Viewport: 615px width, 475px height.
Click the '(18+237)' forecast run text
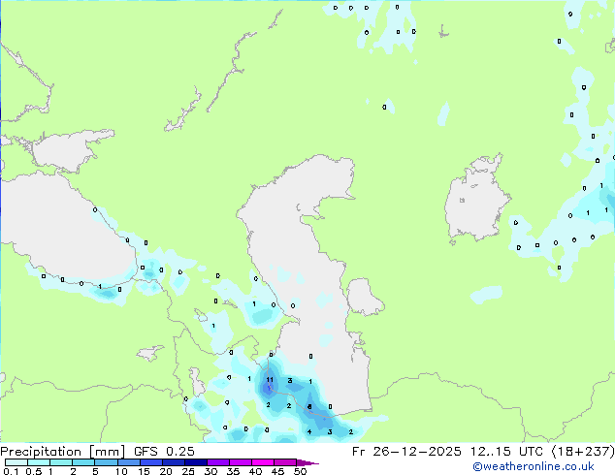pos(583,452)
